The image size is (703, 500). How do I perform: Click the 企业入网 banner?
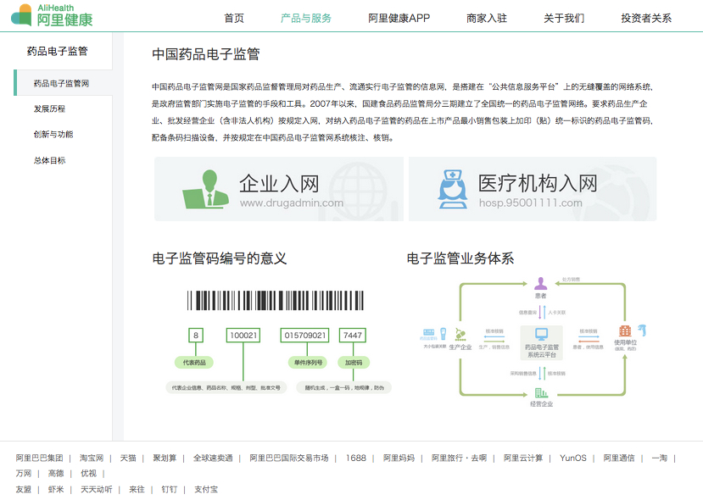279,189
